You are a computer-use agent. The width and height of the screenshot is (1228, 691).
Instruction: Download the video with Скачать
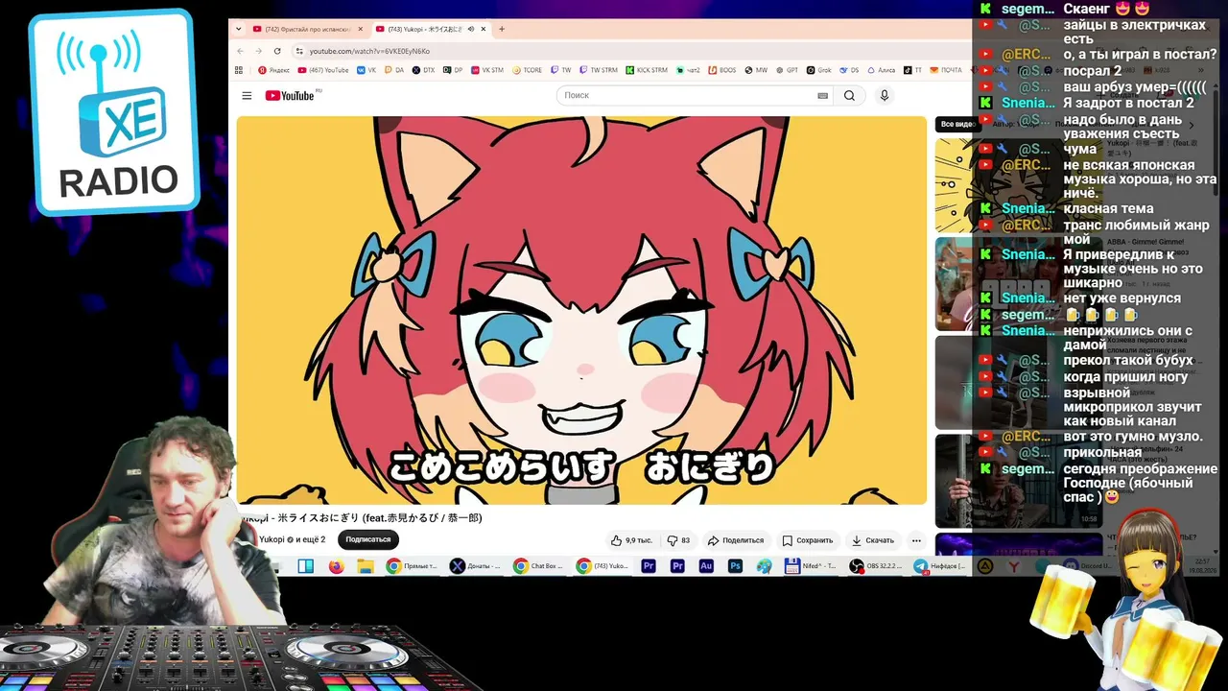(873, 540)
